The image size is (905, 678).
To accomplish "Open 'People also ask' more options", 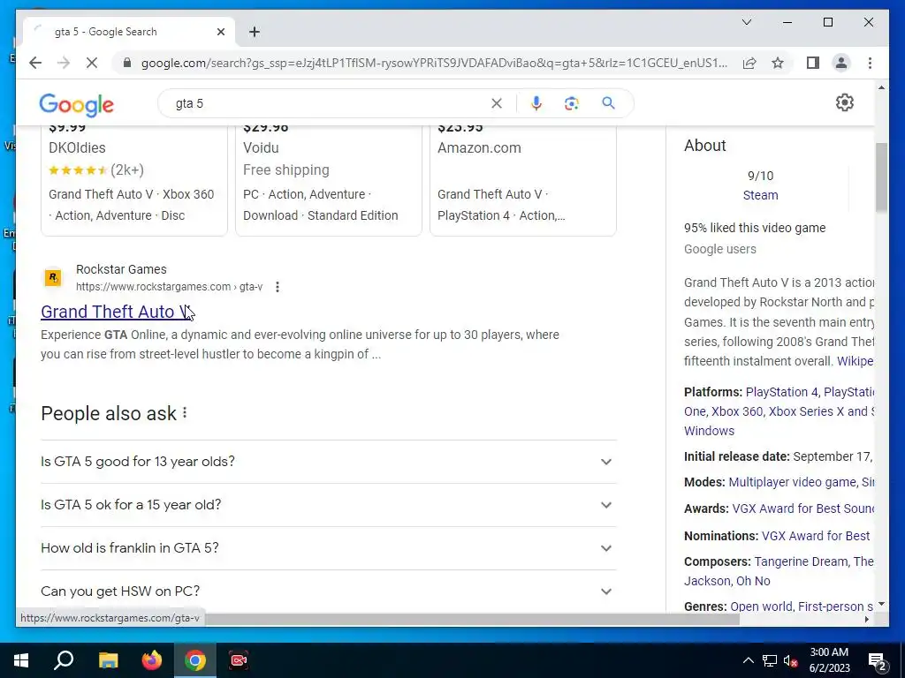I will tap(185, 413).
